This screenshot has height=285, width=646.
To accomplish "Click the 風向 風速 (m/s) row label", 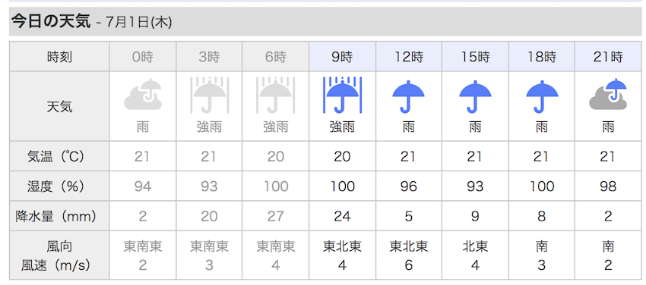I will tap(55, 256).
